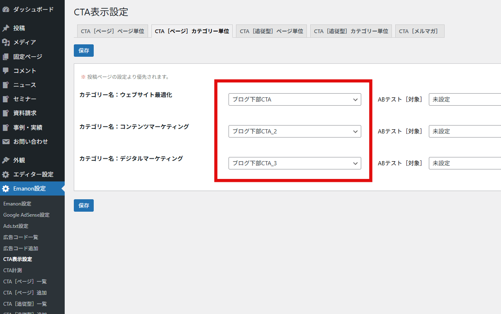Screen dimensions: 501x314
Task: Select the ニュース sidebar icon
Action: 6,85
